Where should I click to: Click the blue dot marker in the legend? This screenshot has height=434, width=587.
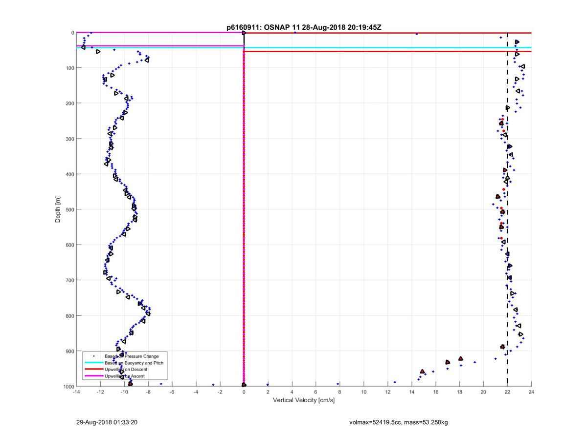coord(93,356)
